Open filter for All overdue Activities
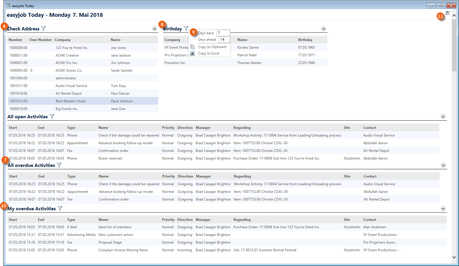 point(59,165)
